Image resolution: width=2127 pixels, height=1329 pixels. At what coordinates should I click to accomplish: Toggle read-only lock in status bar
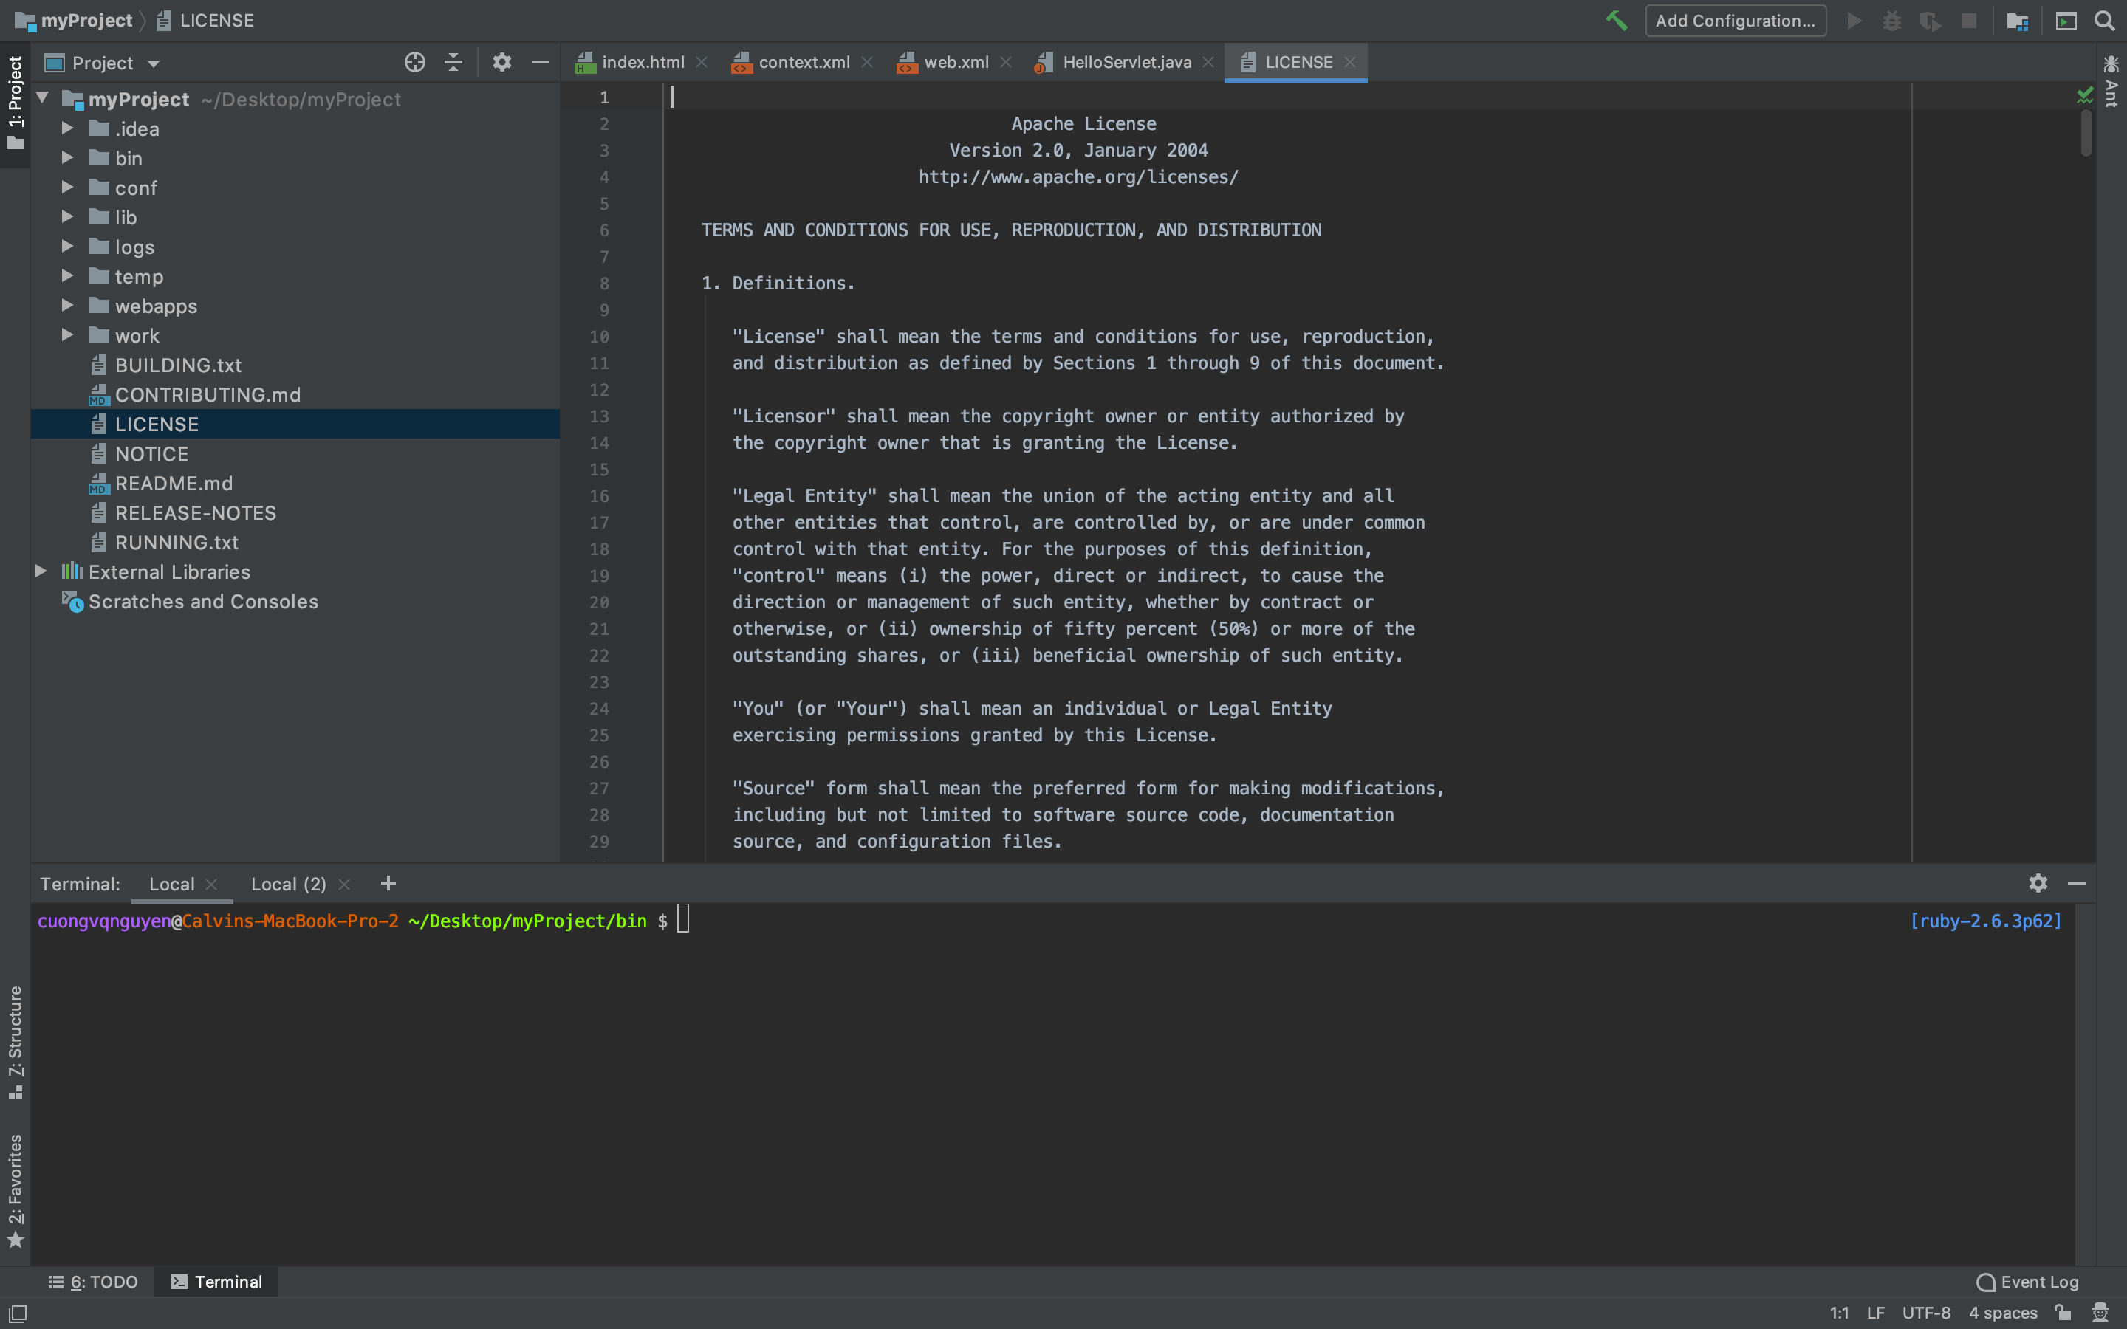[2063, 1312]
